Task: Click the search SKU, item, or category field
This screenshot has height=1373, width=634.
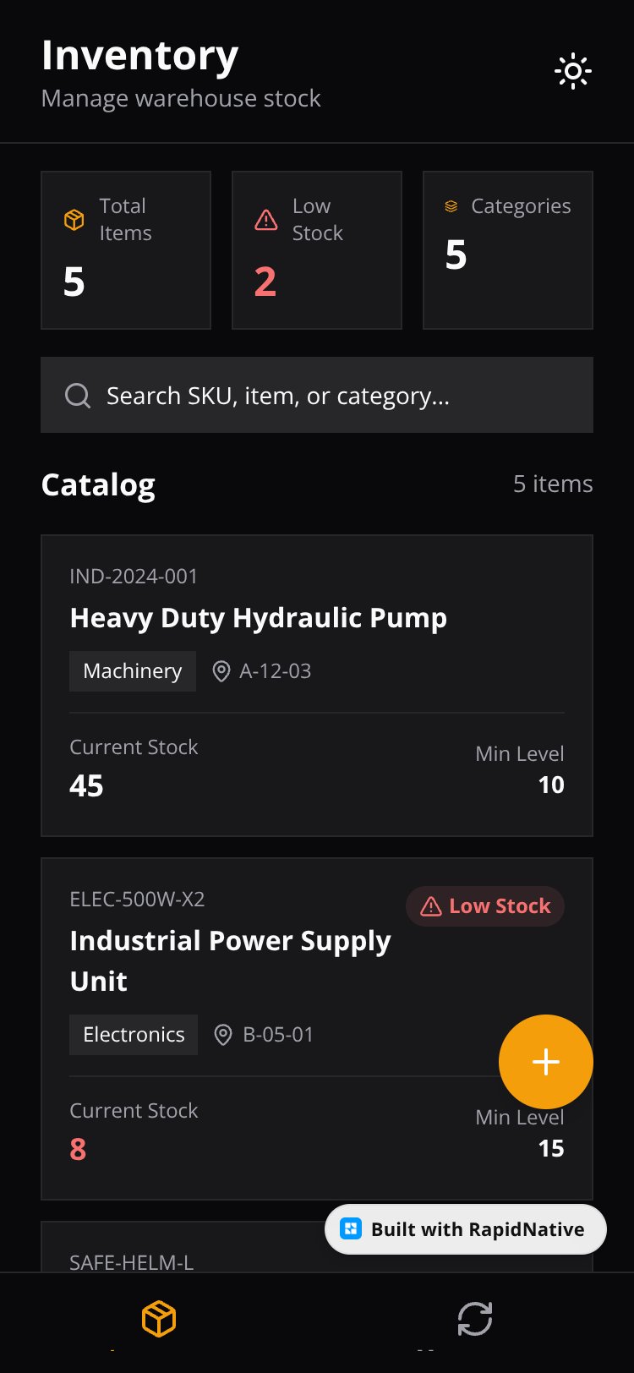Action: pos(317,395)
